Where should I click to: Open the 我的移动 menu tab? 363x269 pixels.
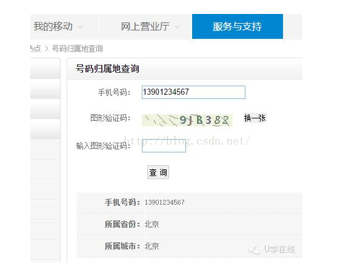point(64,27)
